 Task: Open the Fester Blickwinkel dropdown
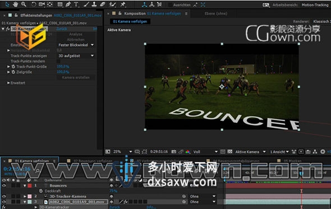(x=76, y=45)
